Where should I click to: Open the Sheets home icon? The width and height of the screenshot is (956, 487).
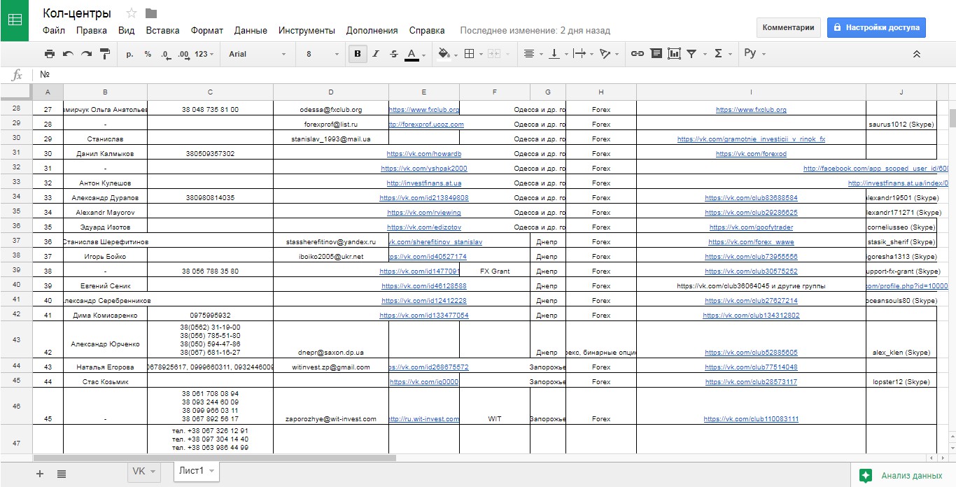pos(15,20)
